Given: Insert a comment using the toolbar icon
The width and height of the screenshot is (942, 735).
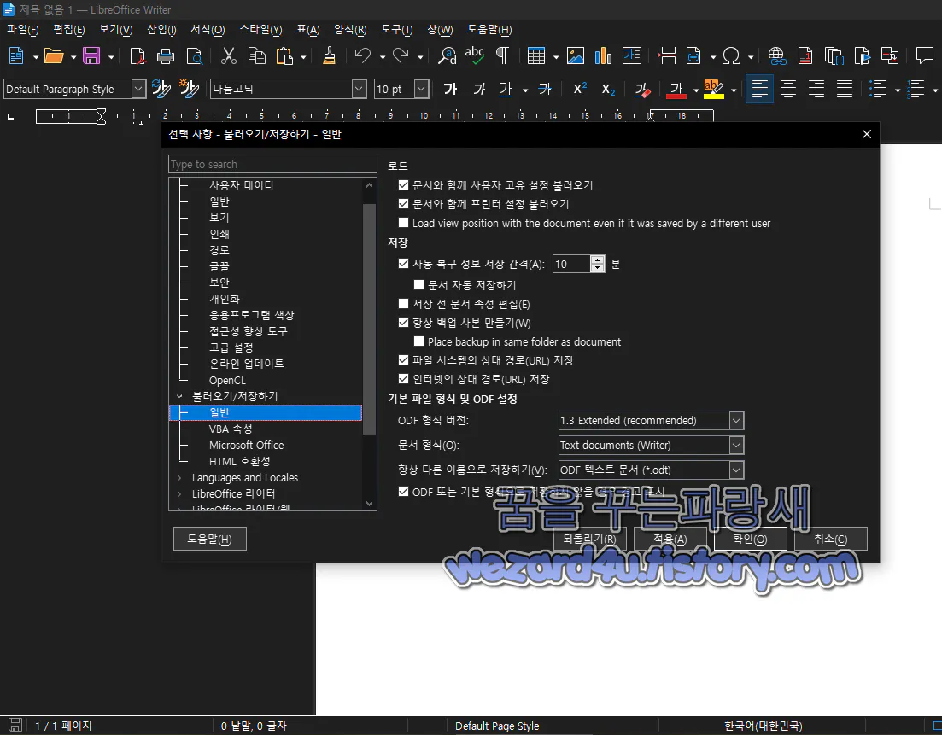Looking at the screenshot, I should coord(924,55).
